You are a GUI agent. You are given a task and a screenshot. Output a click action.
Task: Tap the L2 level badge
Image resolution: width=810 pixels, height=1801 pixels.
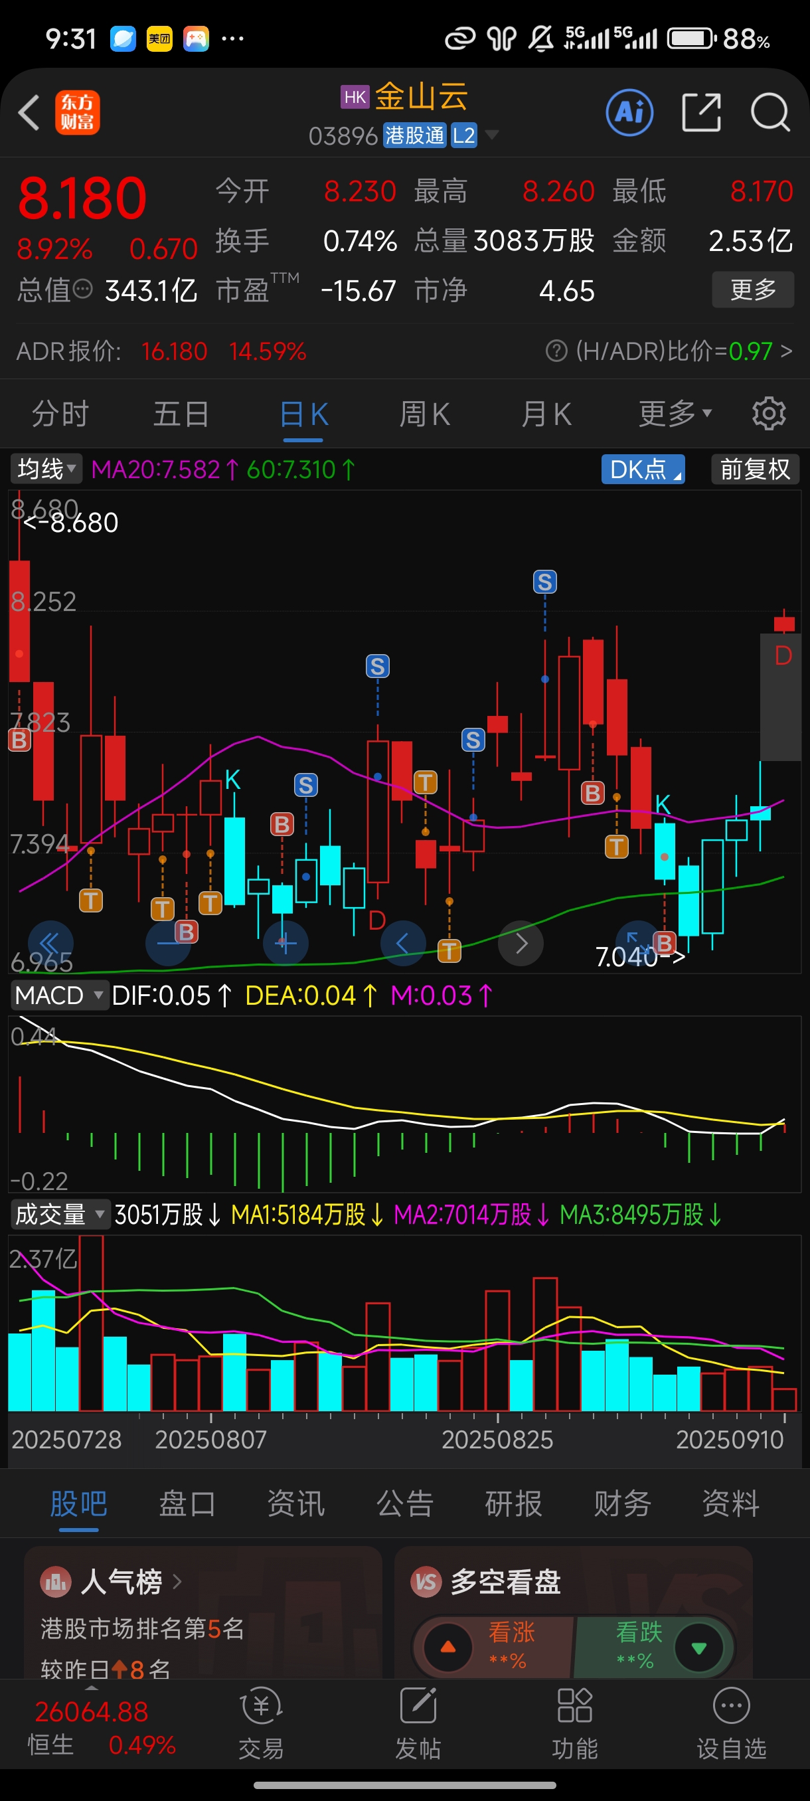pos(464,135)
